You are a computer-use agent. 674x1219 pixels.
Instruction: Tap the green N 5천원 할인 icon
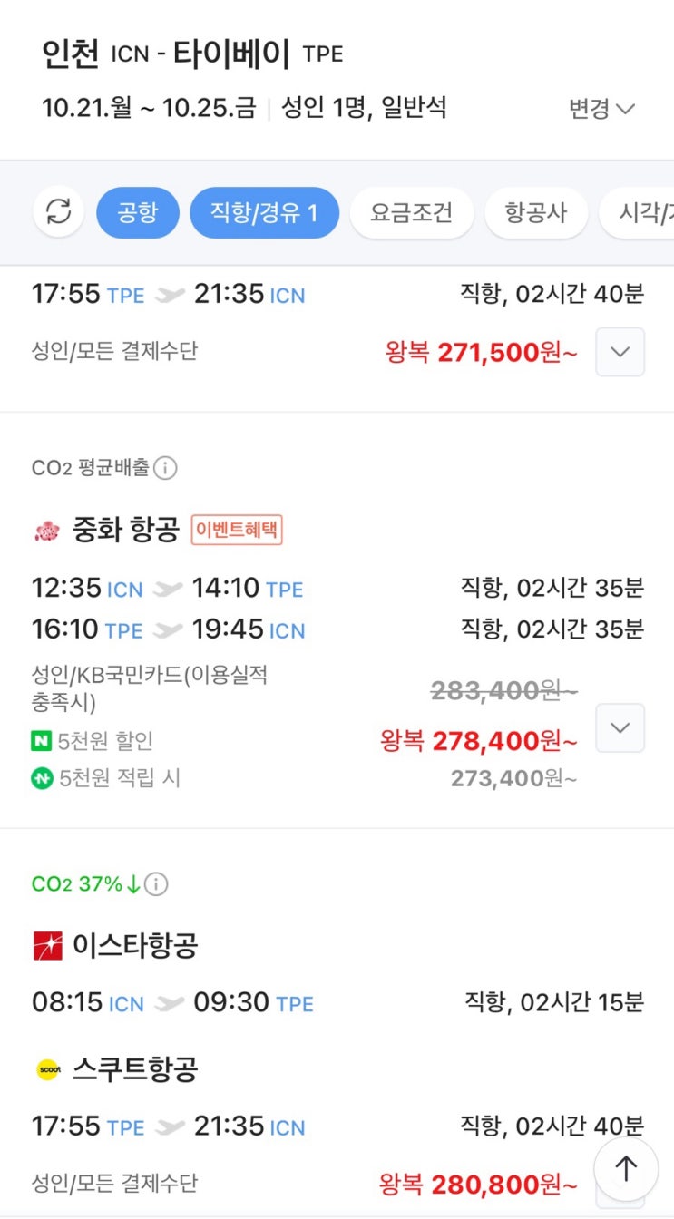click(42, 741)
